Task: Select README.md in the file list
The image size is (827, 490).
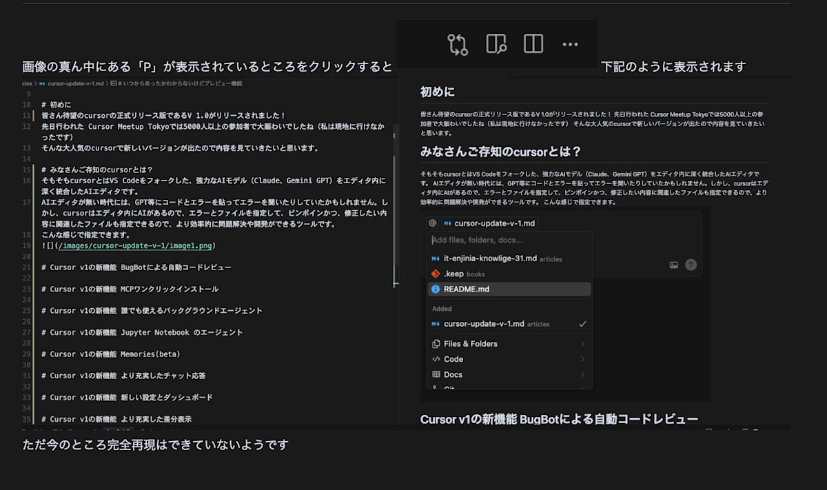Action: coord(509,289)
